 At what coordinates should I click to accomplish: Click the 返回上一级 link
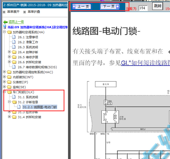pos(16,22)
